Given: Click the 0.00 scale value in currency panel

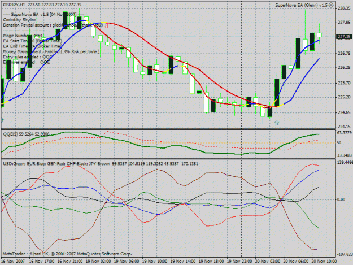Looking at the screenshot, I should (x=341, y=199).
